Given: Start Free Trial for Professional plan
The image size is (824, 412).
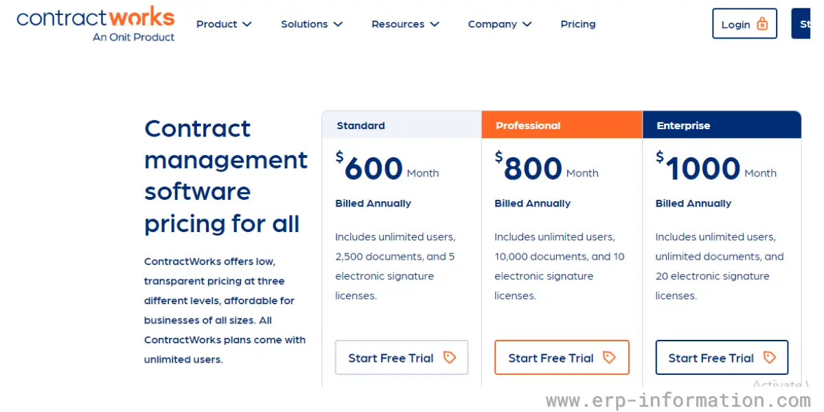Looking at the screenshot, I should pyautogui.click(x=562, y=358).
